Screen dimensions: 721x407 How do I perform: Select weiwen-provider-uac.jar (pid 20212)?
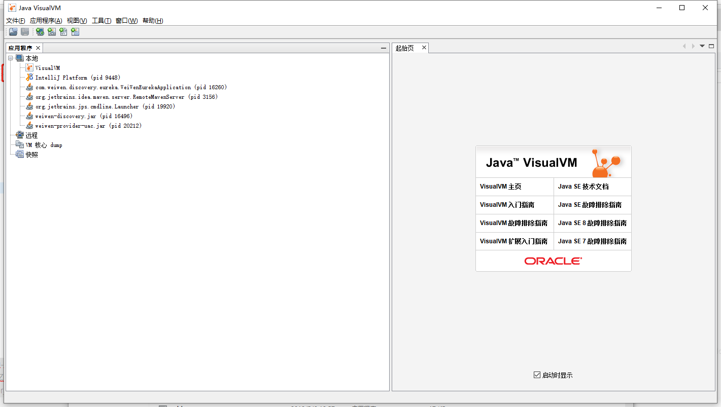(x=89, y=126)
